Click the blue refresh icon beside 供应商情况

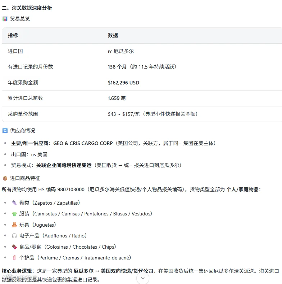(5, 131)
